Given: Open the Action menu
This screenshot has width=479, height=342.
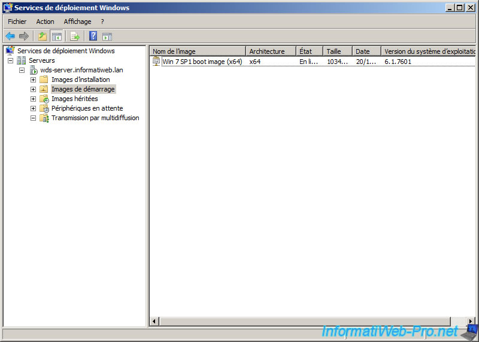Looking at the screenshot, I should [46, 22].
